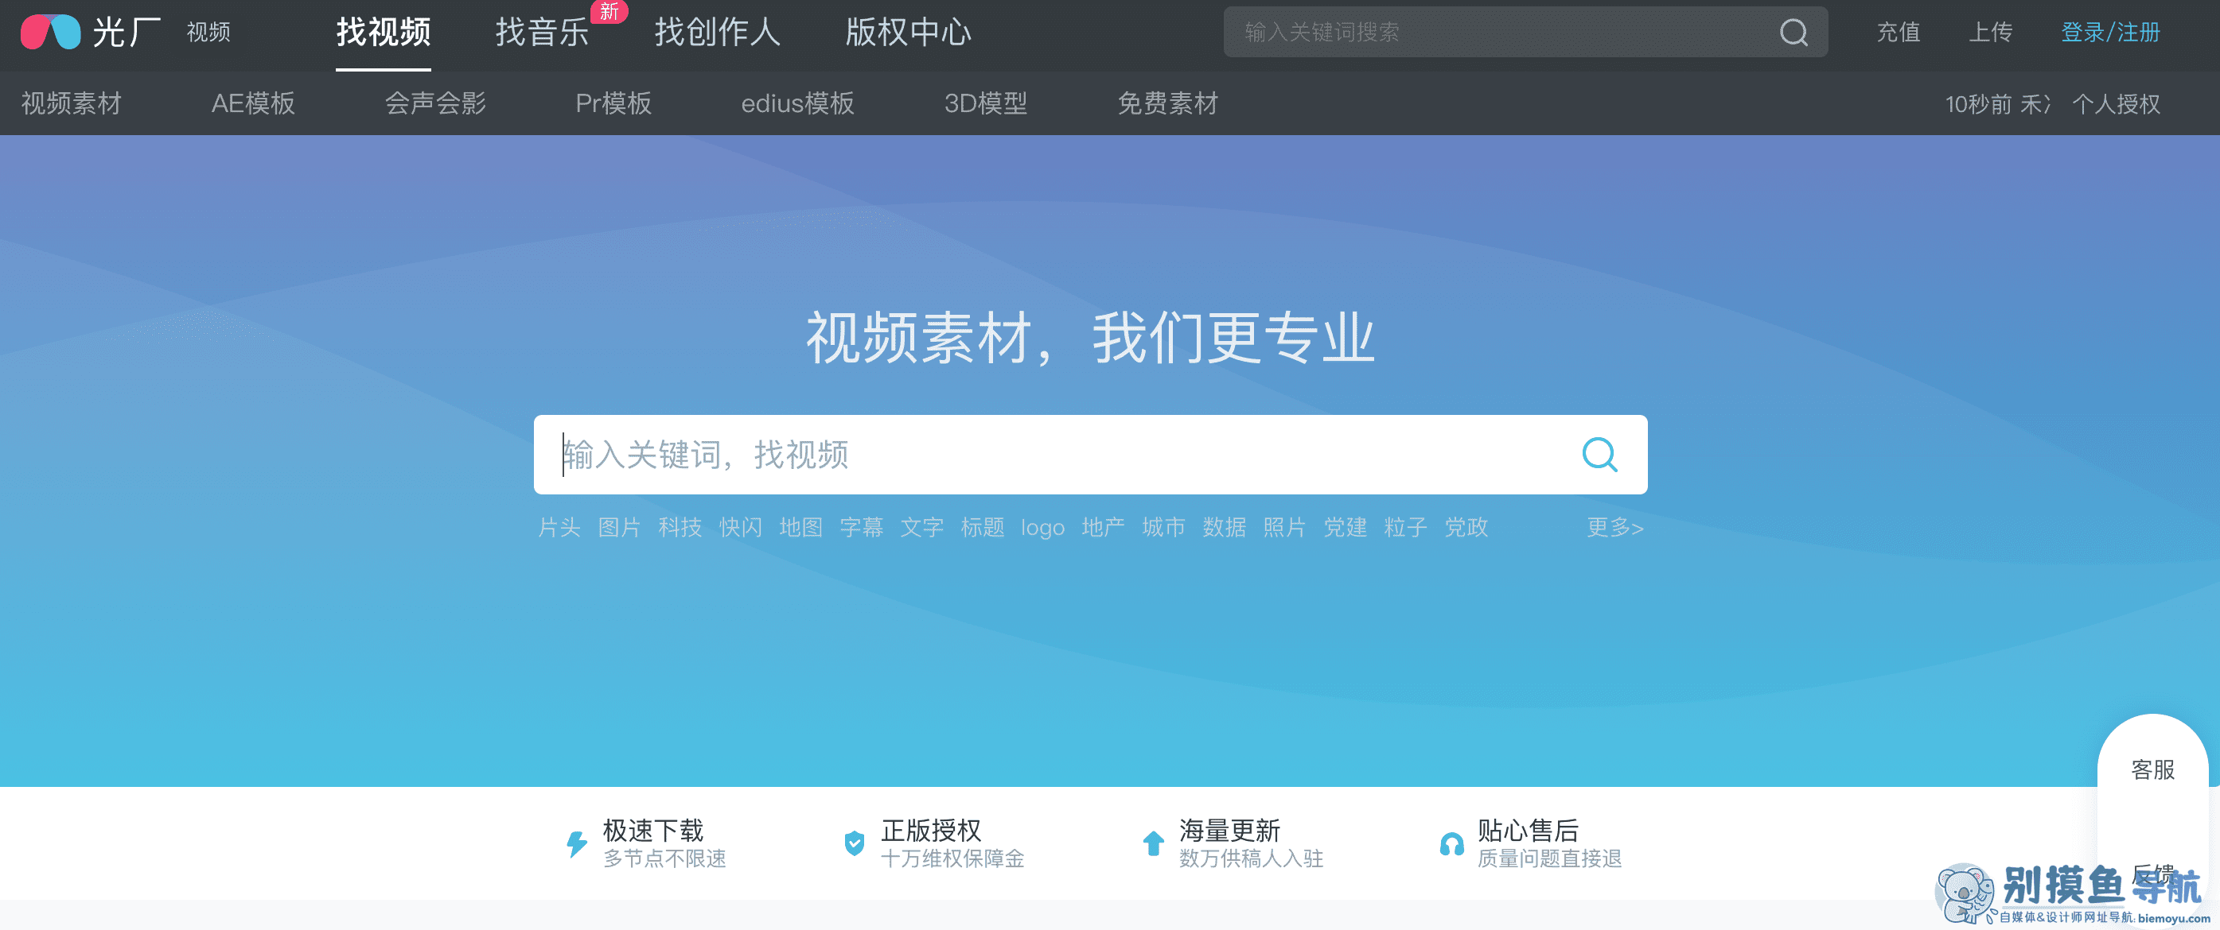Open the 版权中心 menu item
2220x930 pixels.
pyautogui.click(x=909, y=33)
